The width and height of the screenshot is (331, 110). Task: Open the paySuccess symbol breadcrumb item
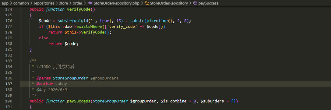pyautogui.click(x=208, y=3)
